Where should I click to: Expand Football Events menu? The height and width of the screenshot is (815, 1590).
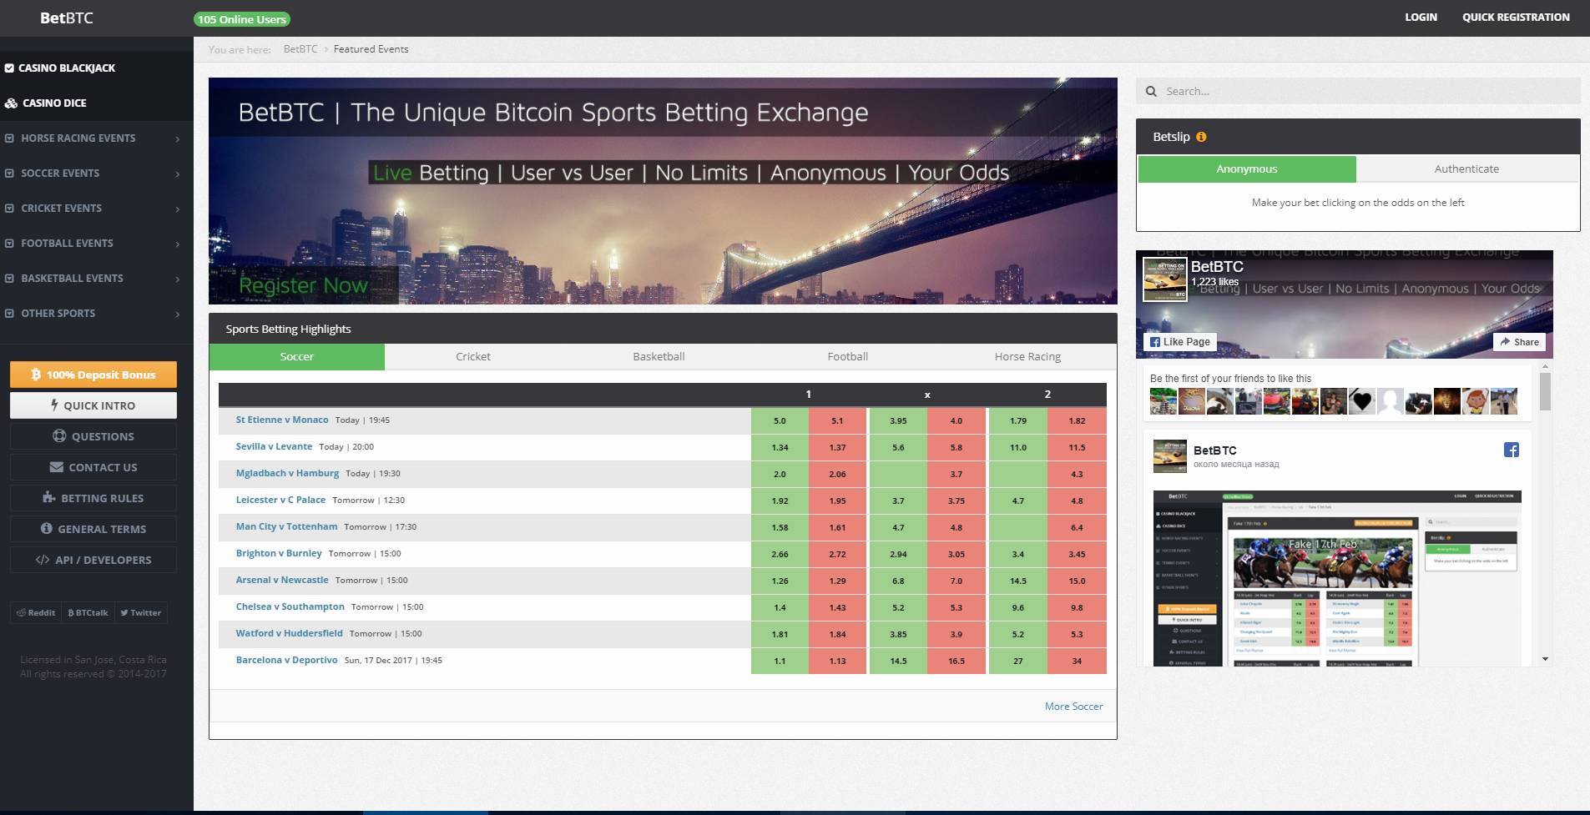(96, 244)
